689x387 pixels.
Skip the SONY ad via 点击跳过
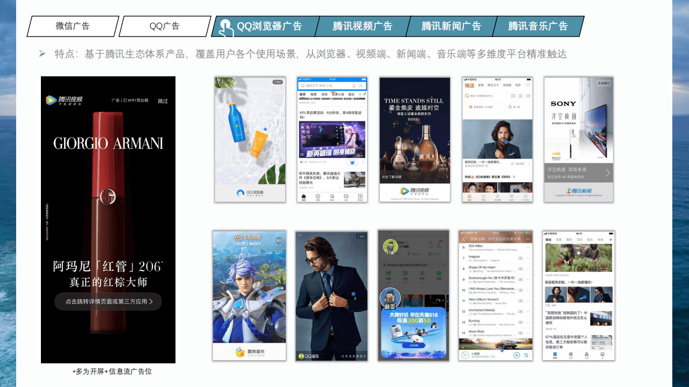pyautogui.click(x=604, y=83)
